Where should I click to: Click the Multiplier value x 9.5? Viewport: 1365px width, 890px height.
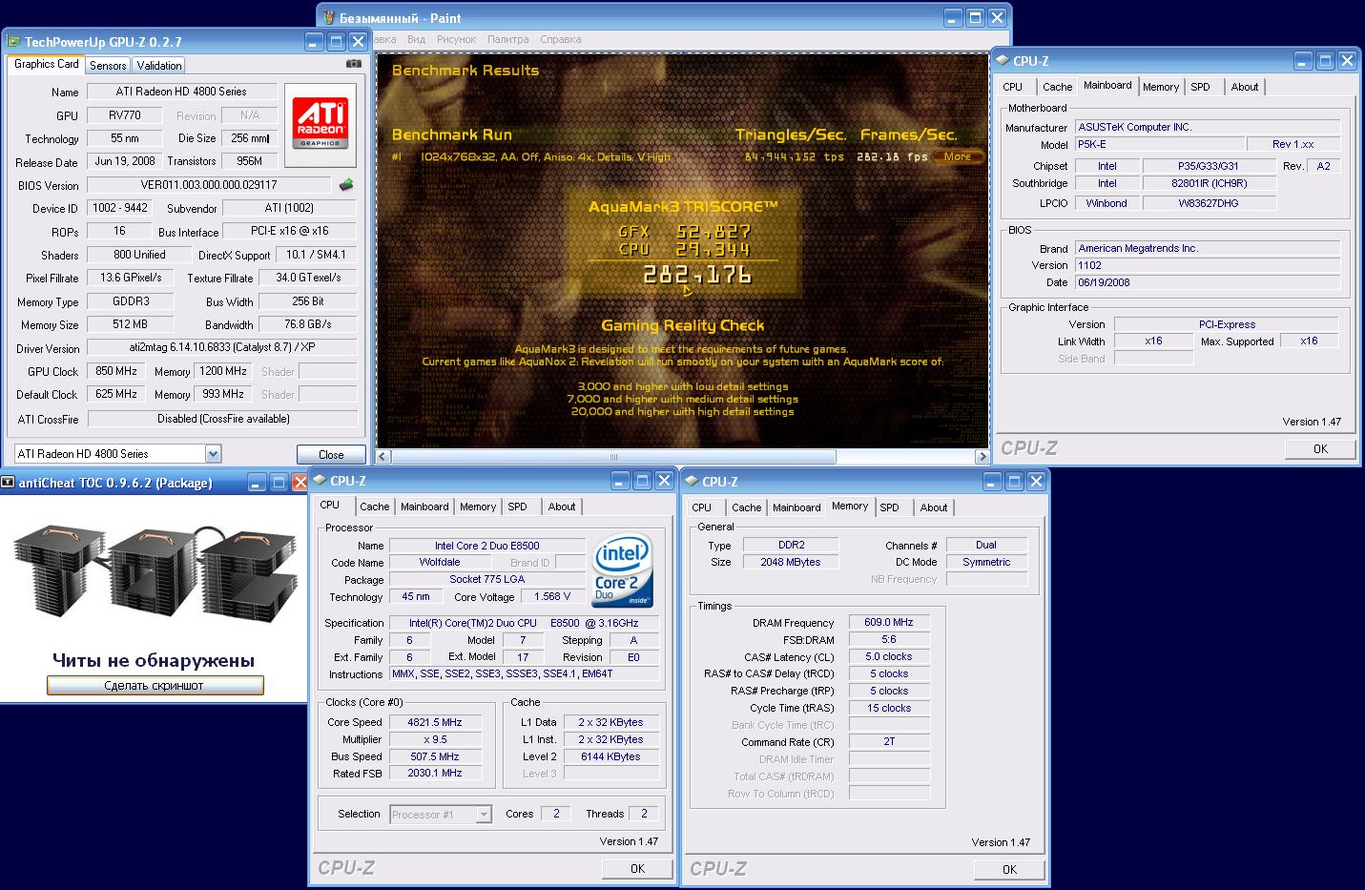434,739
